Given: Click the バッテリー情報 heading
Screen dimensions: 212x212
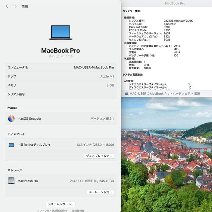Looking at the screenshot, I should [132, 11].
